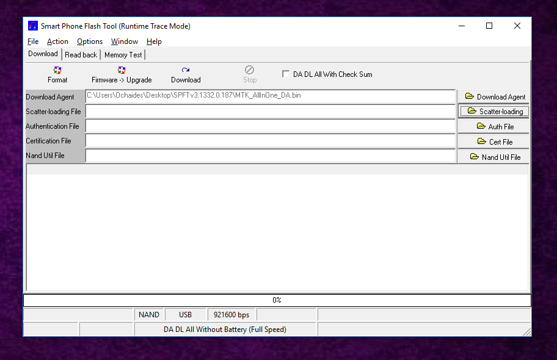The width and height of the screenshot is (557, 360).
Task: Click the Format toolbar icon
Action: [x=57, y=70]
